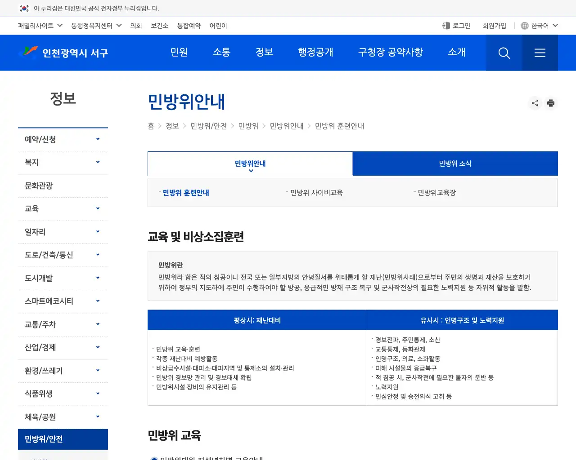The height and width of the screenshot is (460, 576).
Task: Switch to the 민방위 소식 tab
Action: 455,164
